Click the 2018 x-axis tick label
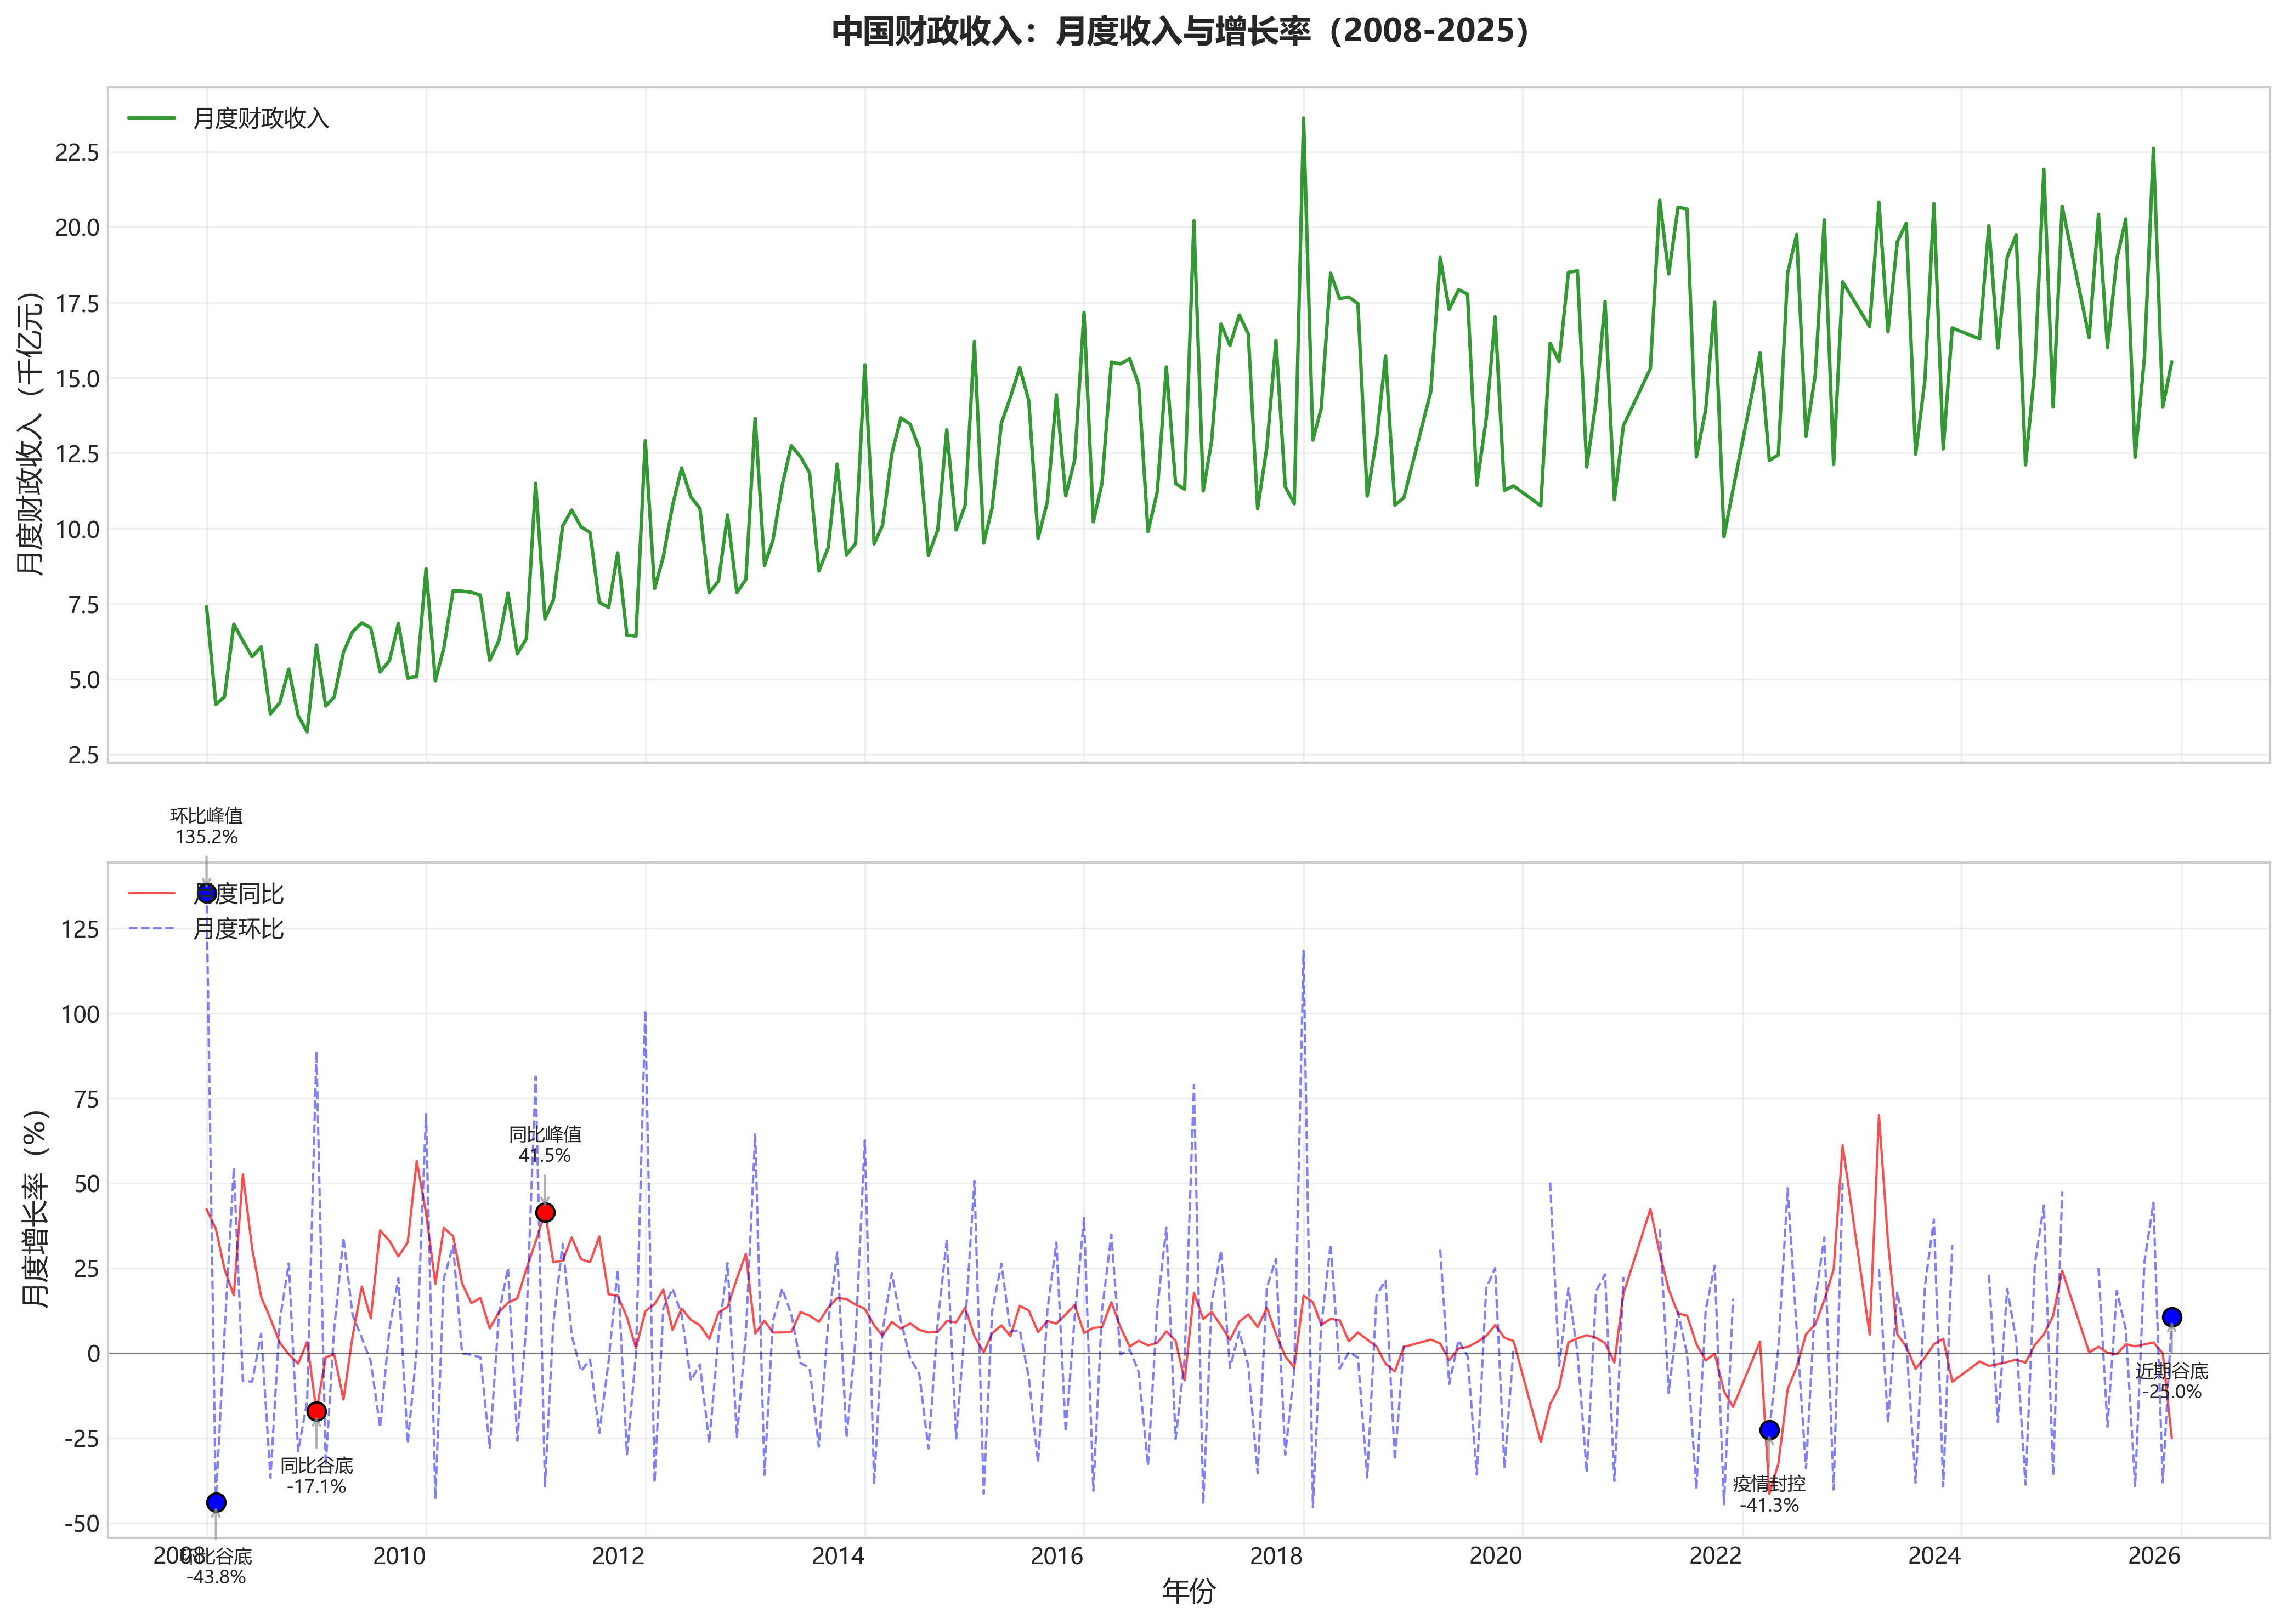2286x1624 pixels. [1276, 1556]
